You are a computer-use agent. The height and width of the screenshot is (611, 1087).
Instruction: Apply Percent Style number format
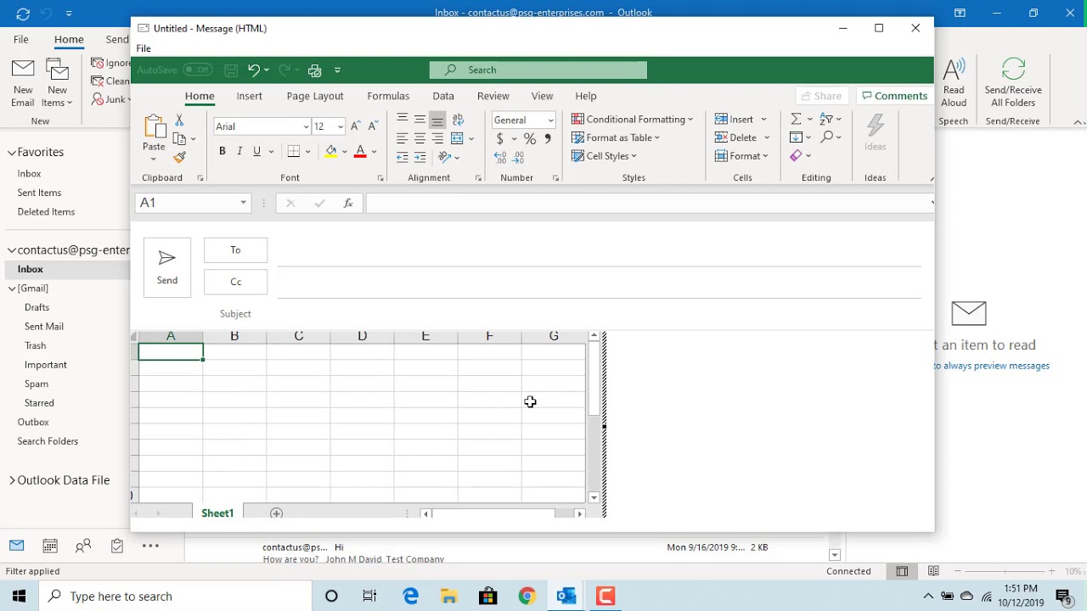(529, 138)
